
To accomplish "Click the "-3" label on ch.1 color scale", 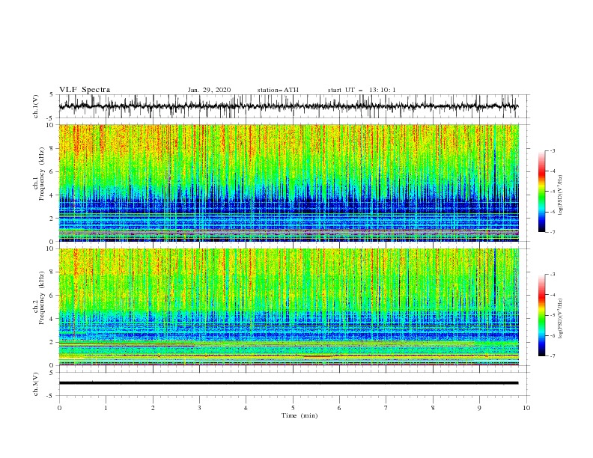I will coord(553,150).
